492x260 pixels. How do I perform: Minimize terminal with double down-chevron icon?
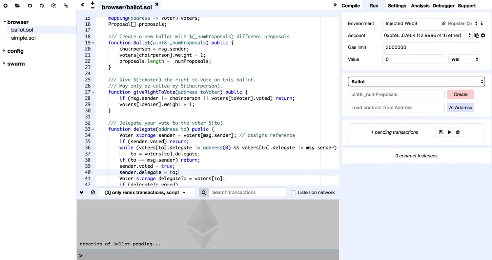pos(82,192)
